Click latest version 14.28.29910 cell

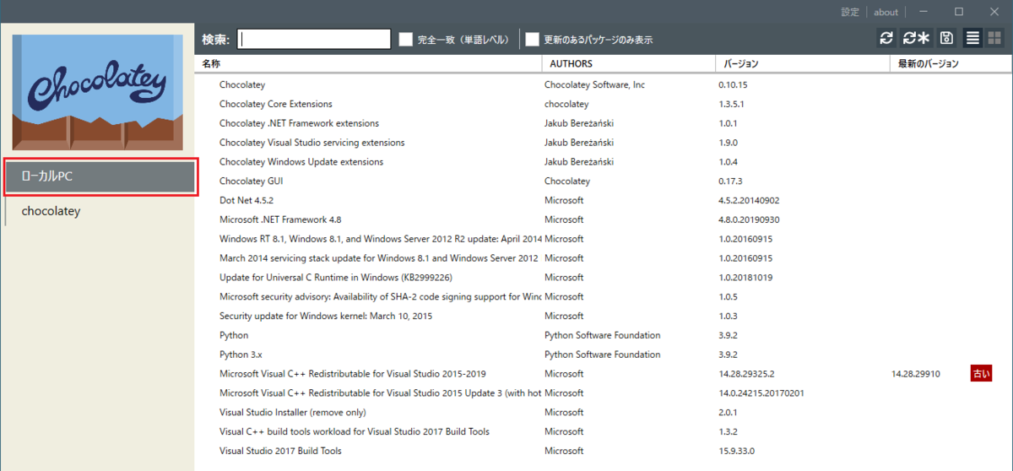click(916, 373)
